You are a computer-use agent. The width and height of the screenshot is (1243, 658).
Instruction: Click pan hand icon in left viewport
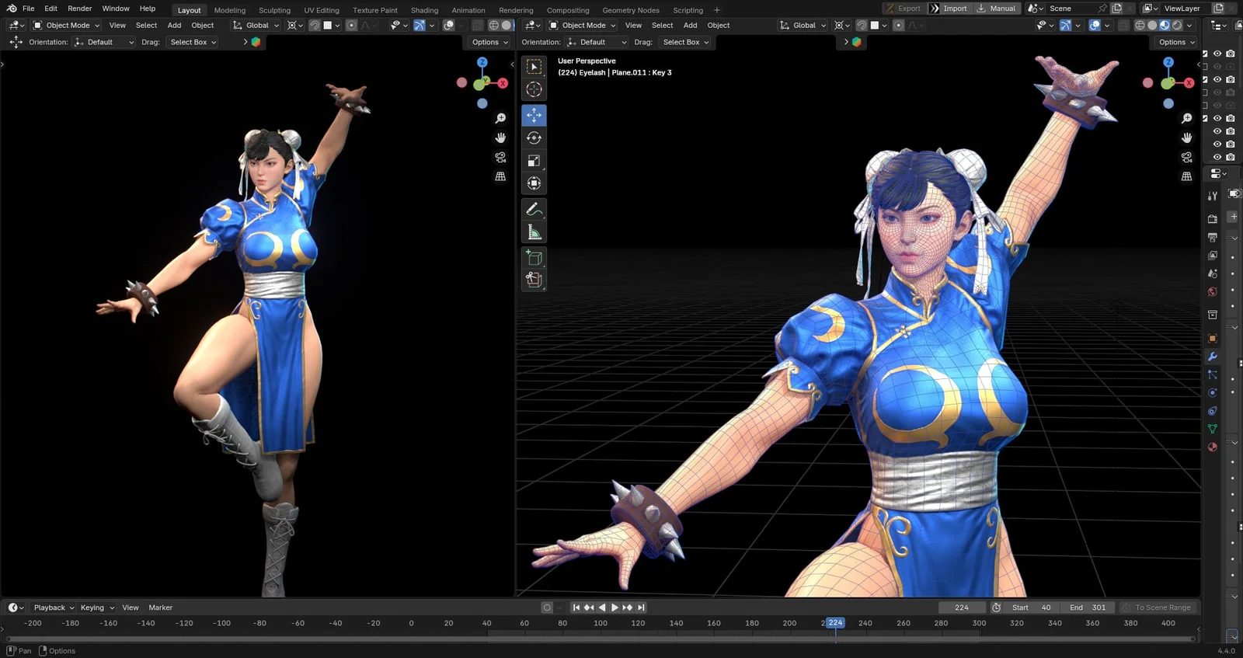[500, 138]
